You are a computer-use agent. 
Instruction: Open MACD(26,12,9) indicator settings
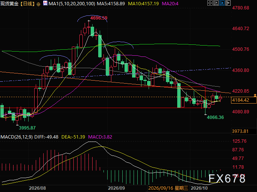coord(17,137)
